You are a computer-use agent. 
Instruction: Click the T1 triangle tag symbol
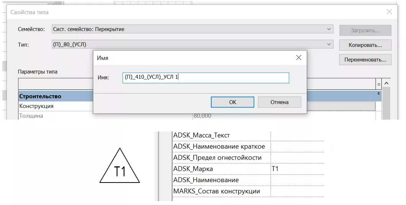[120, 168]
